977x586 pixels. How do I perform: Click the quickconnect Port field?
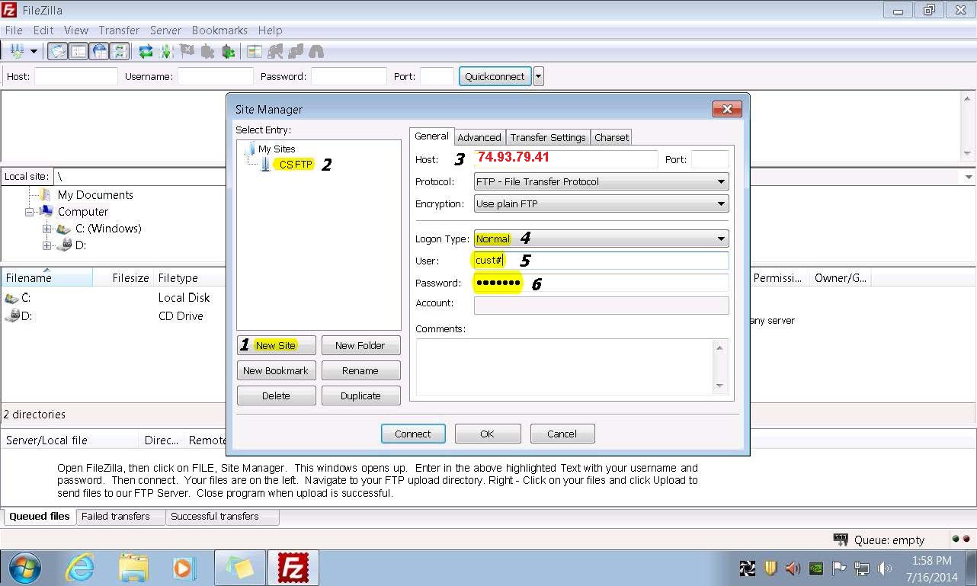pos(437,76)
